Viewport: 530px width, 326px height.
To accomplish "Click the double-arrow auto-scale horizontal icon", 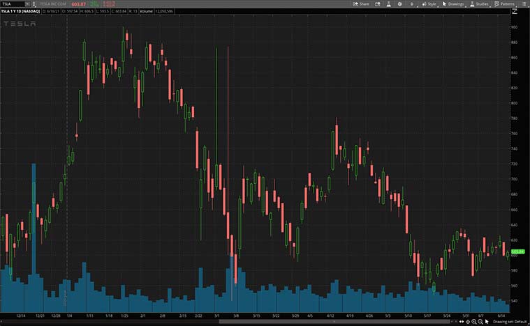I will click(x=462, y=322).
